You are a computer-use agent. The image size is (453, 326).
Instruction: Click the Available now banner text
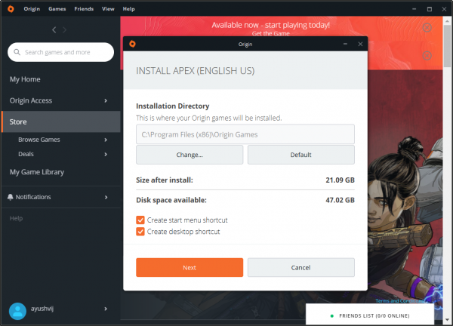(271, 25)
